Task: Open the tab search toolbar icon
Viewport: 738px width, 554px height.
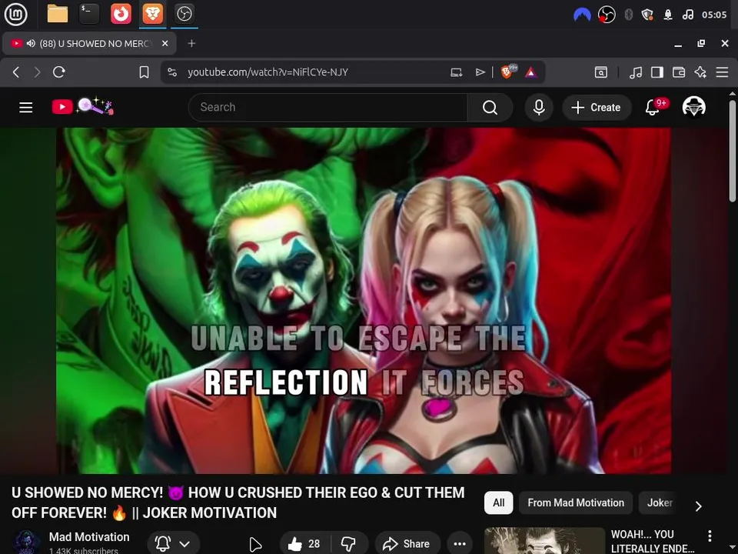Action: click(601, 72)
